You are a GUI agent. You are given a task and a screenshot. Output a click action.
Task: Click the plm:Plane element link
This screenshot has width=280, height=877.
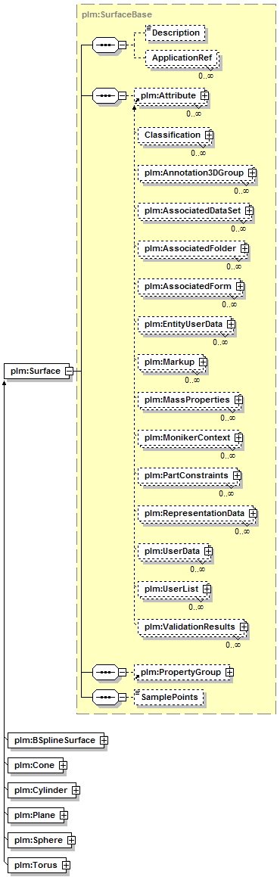click(x=35, y=815)
